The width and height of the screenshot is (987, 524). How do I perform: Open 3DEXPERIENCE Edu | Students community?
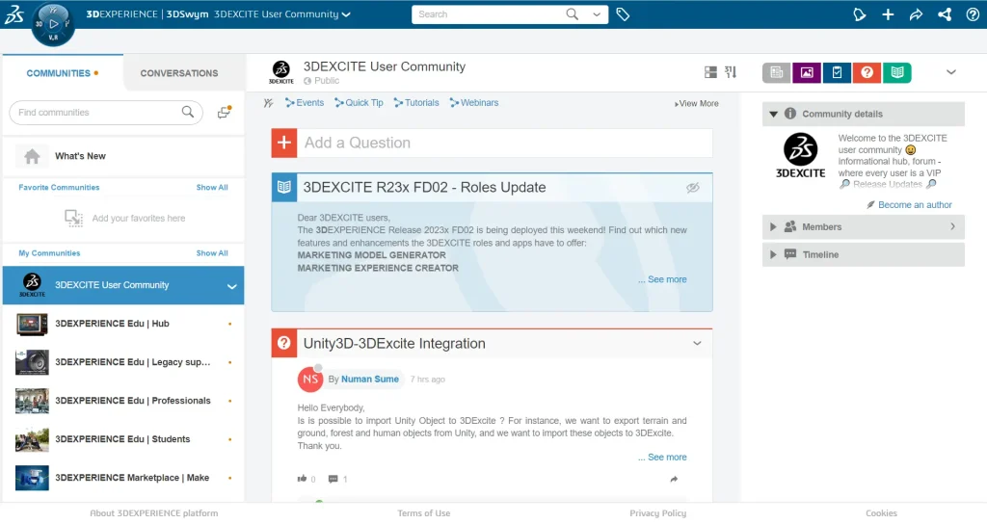[x=123, y=439]
